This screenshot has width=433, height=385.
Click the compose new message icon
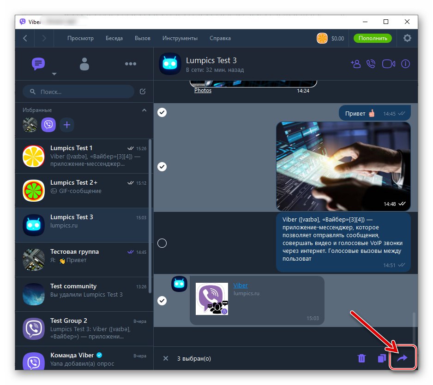(143, 92)
